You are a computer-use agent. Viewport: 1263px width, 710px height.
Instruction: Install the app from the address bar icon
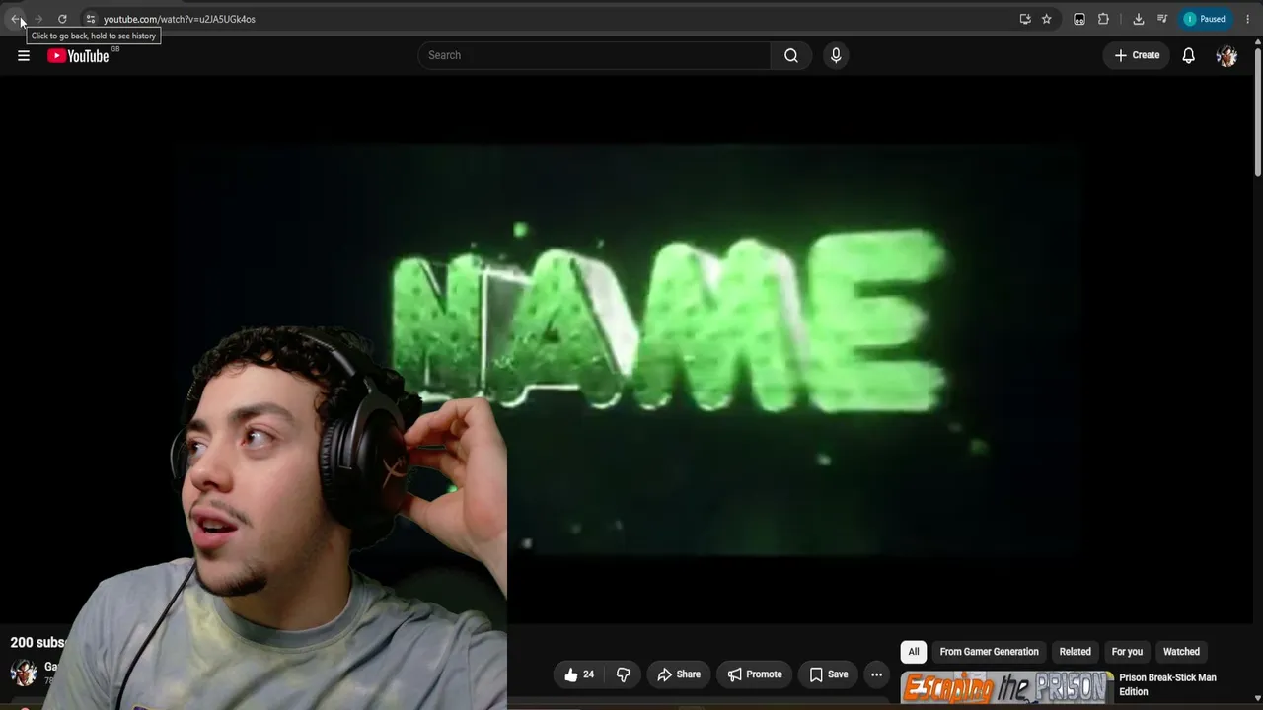click(1025, 19)
